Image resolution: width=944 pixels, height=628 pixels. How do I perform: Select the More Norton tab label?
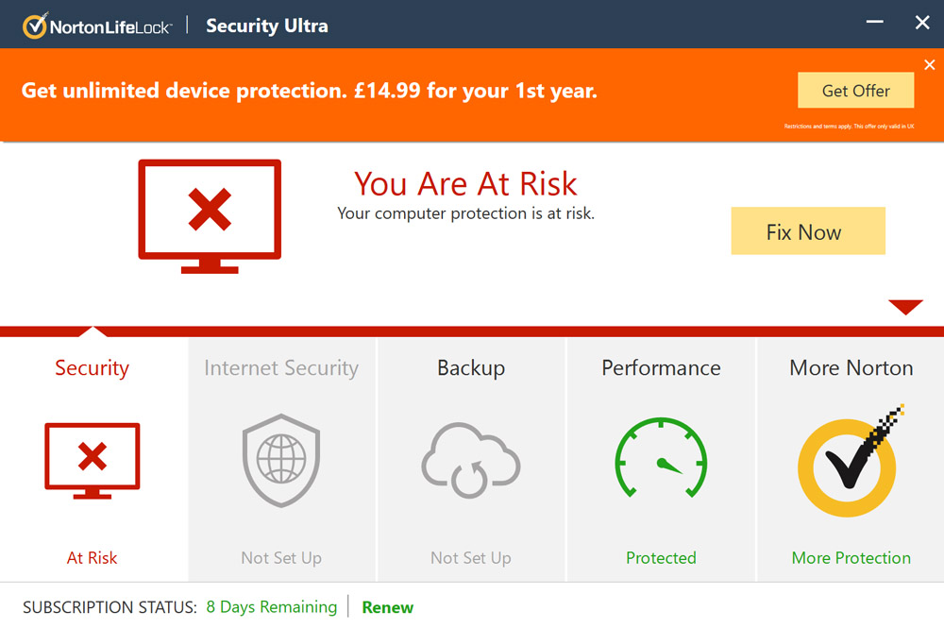(x=851, y=368)
